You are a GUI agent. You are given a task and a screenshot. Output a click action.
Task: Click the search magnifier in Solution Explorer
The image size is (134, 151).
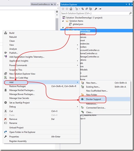(x=130, y=13)
